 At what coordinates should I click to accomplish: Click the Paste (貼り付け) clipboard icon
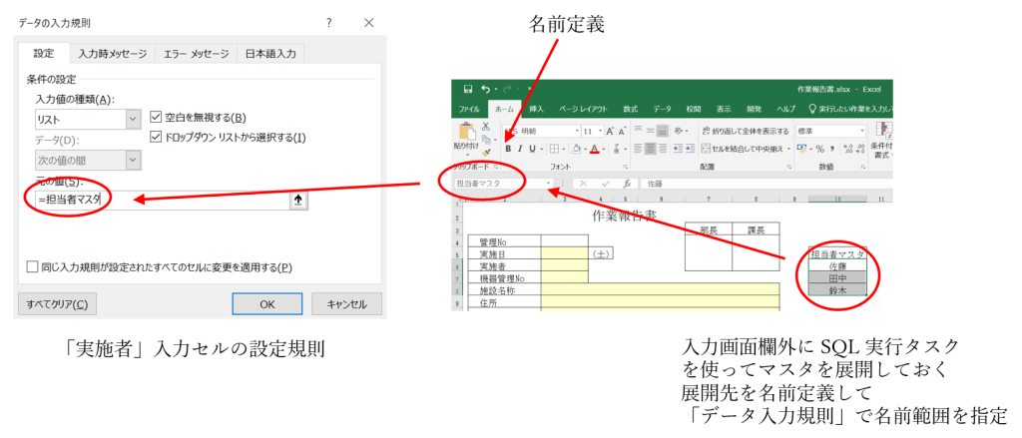coord(466,134)
